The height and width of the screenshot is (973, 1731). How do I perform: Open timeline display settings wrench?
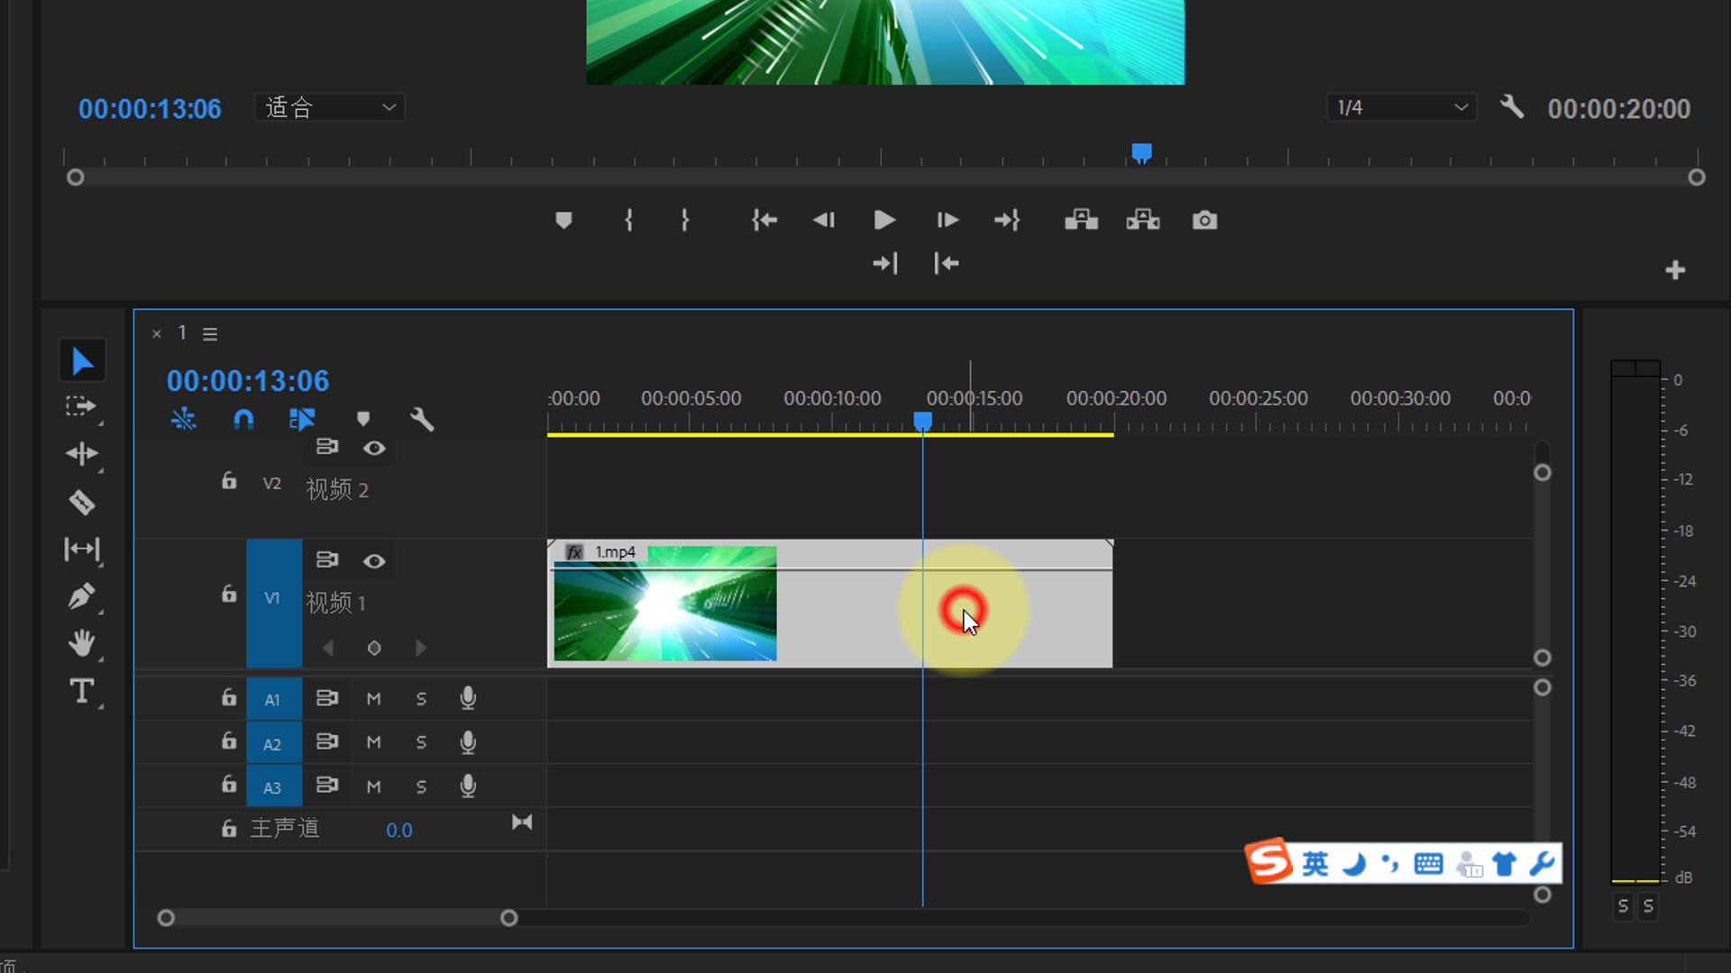(x=422, y=419)
